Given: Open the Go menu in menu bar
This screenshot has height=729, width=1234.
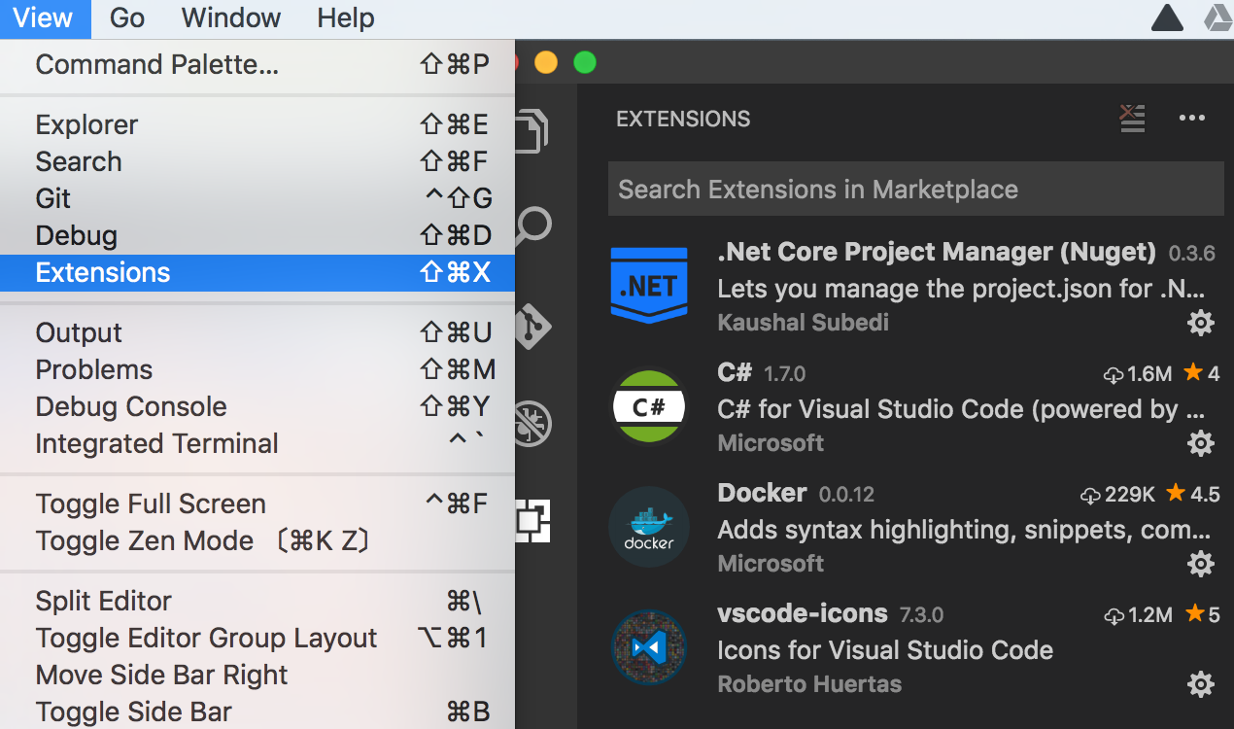Looking at the screenshot, I should pos(127,17).
